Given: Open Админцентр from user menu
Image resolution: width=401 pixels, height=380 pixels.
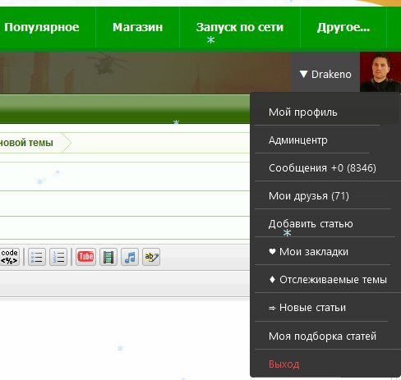Looking at the screenshot, I should [x=298, y=140].
